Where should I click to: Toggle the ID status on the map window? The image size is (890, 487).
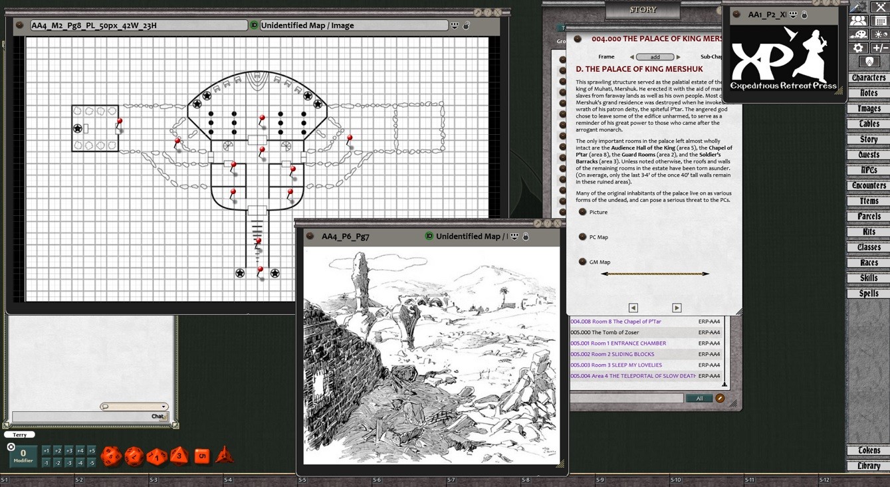254,25
